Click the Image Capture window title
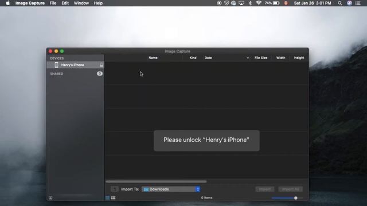367x206 pixels. point(177,51)
